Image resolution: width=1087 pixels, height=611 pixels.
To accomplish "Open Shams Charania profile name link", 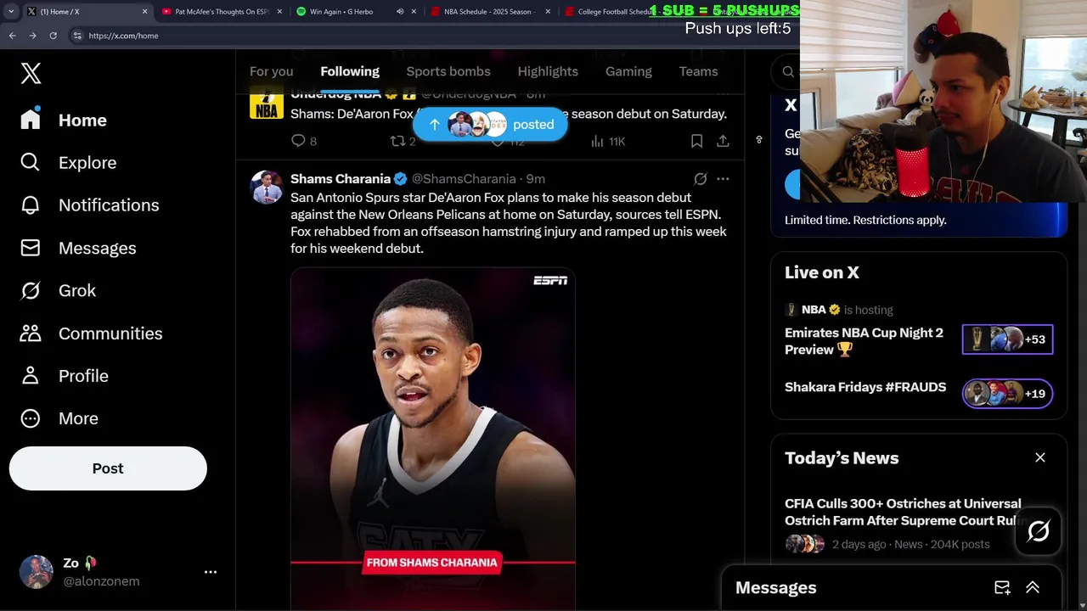I will point(341,179).
